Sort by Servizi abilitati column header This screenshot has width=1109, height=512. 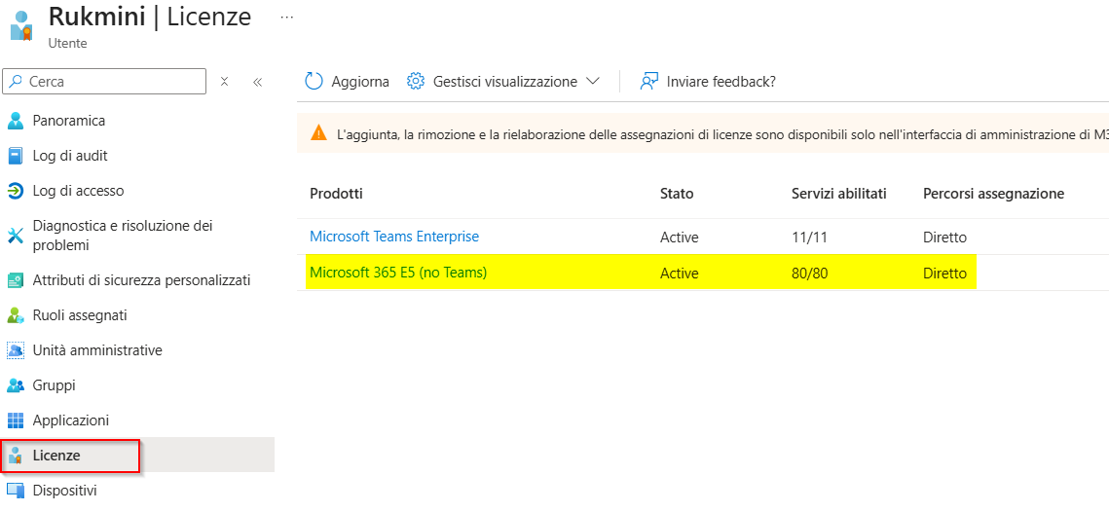(839, 194)
